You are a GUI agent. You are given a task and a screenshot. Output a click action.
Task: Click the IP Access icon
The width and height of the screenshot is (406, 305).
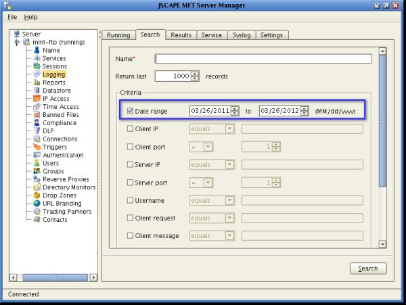37,98
